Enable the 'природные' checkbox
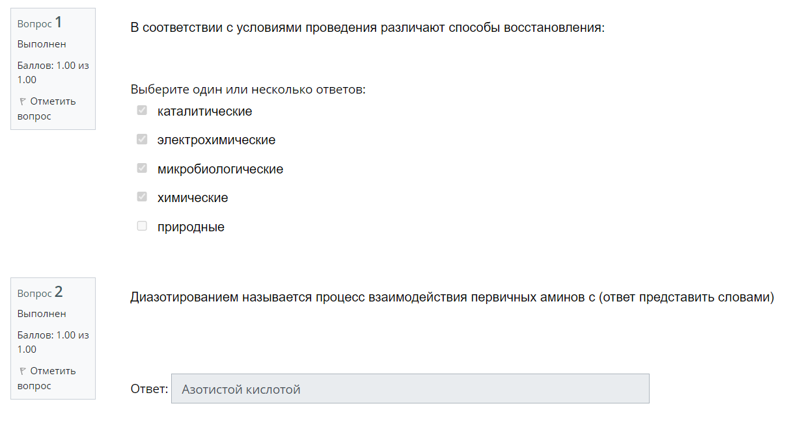 (x=142, y=226)
